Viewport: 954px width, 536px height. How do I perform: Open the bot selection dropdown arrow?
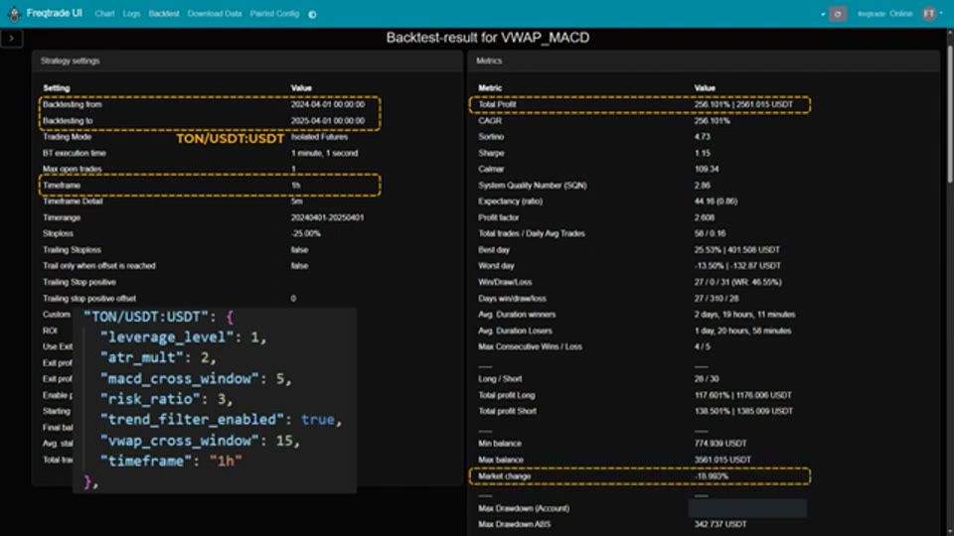(x=823, y=14)
